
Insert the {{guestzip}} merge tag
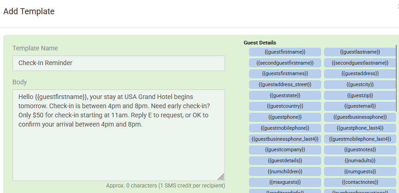[x=360, y=95]
